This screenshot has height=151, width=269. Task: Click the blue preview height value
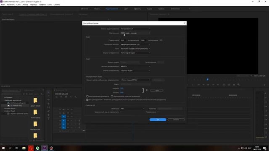pos(122,92)
